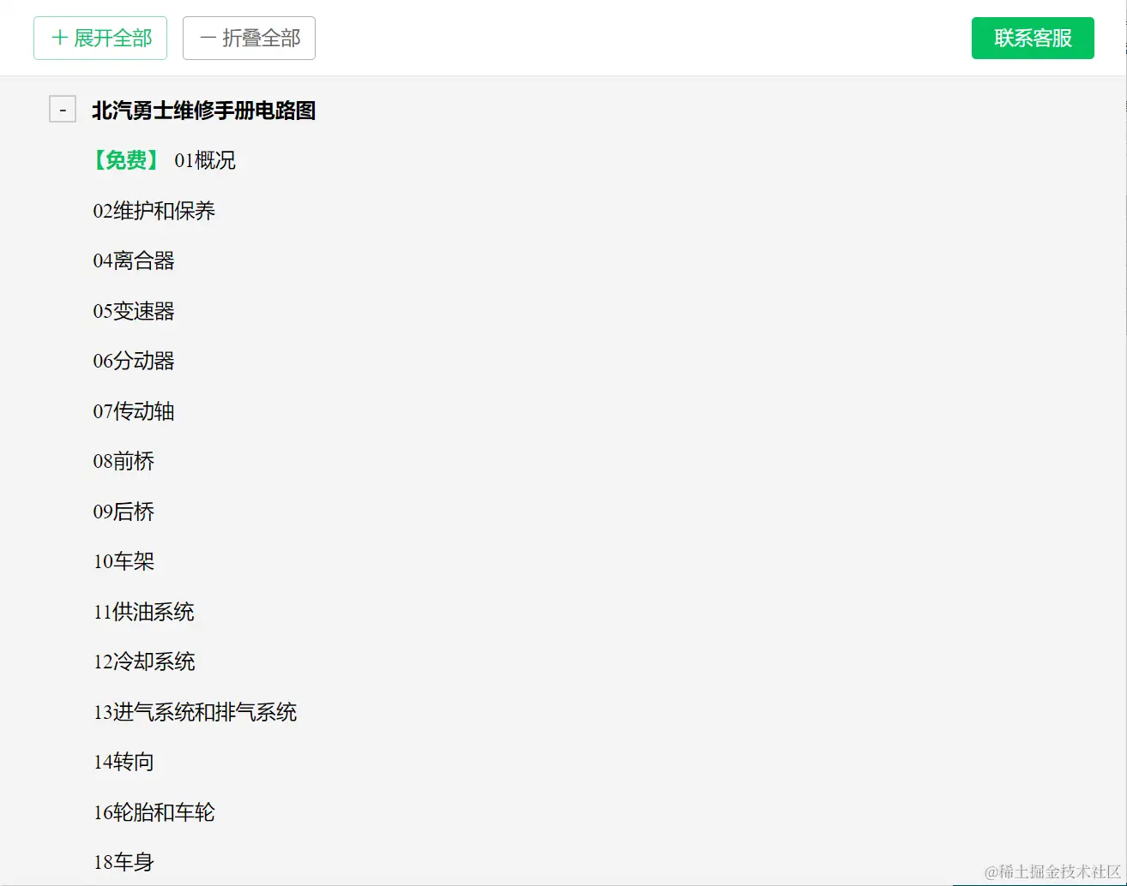Select chapter 13进气系统和排气系统
Viewport: 1127px width, 886px height.
(x=195, y=712)
